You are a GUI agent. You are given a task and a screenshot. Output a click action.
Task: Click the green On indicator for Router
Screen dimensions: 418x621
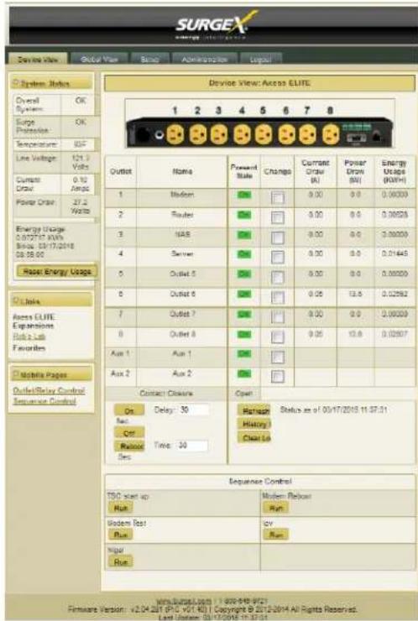pyautogui.click(x=244, y=215)
